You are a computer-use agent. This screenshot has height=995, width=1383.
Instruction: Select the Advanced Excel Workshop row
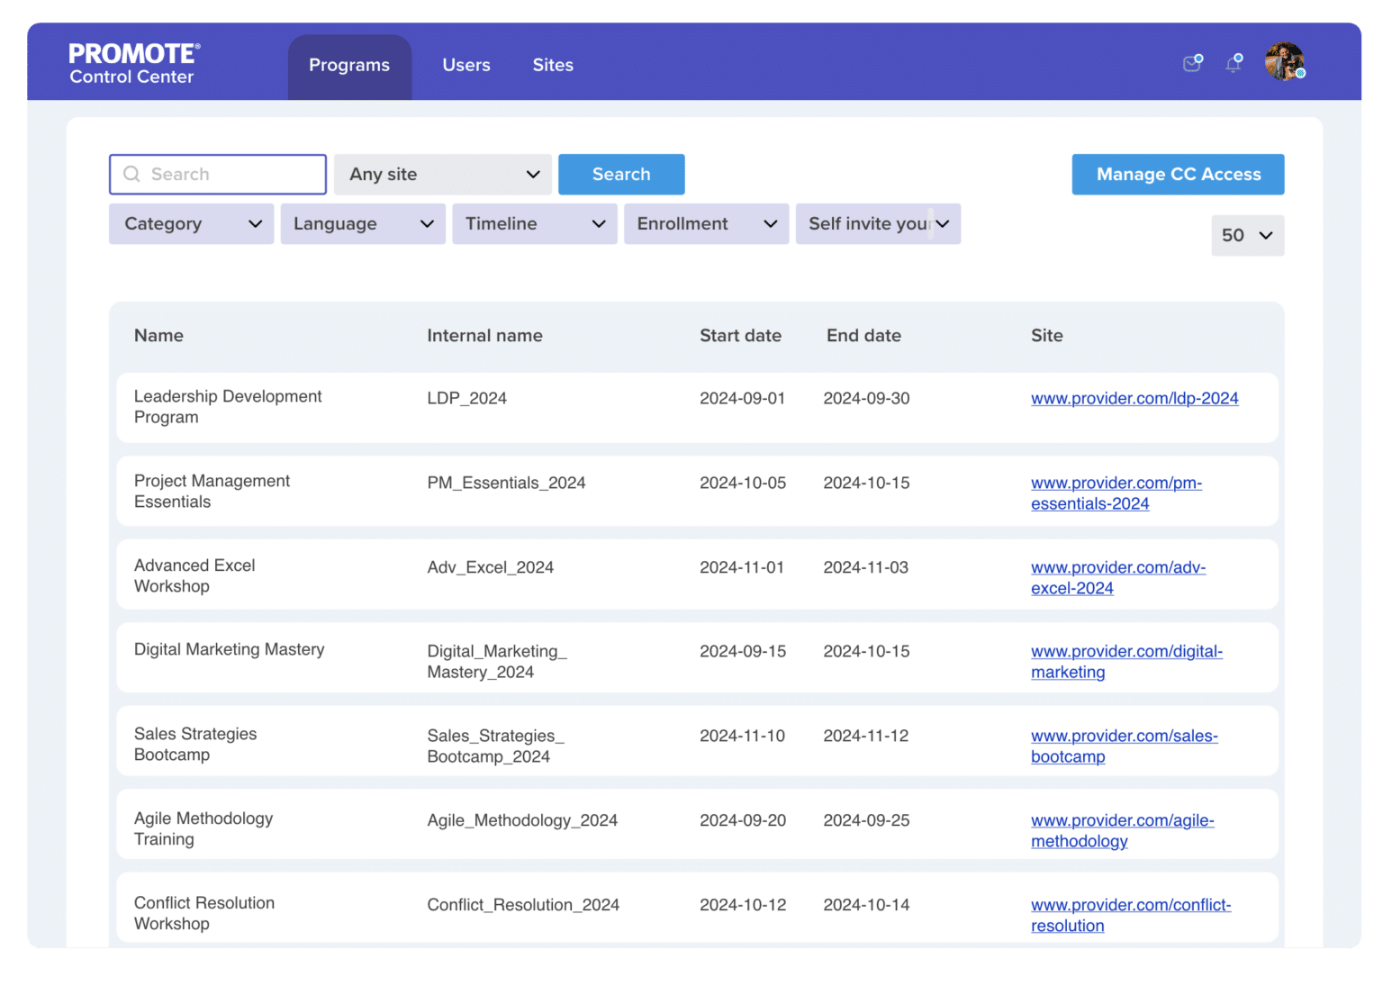tap(697, 575)
